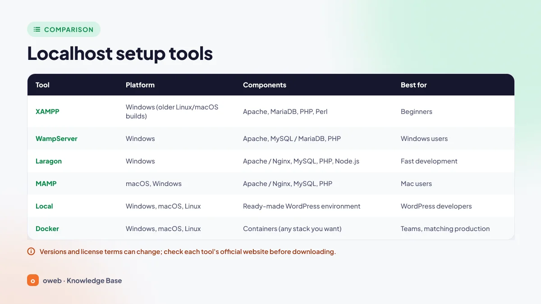The height and width of the screenshot is (304, 541).
Task: Click the Tool column header
Action: pos(42,85)
